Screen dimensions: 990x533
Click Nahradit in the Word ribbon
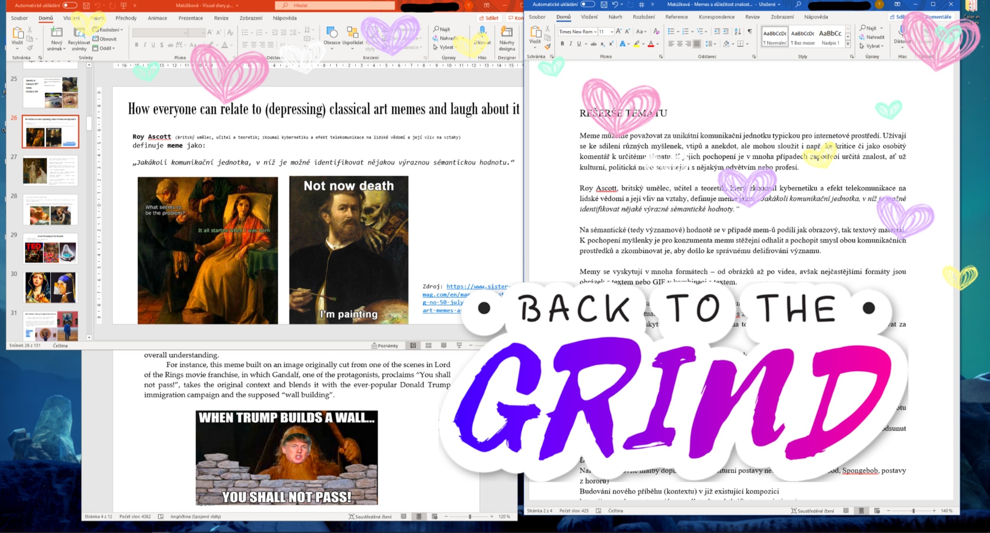[872, 37]
